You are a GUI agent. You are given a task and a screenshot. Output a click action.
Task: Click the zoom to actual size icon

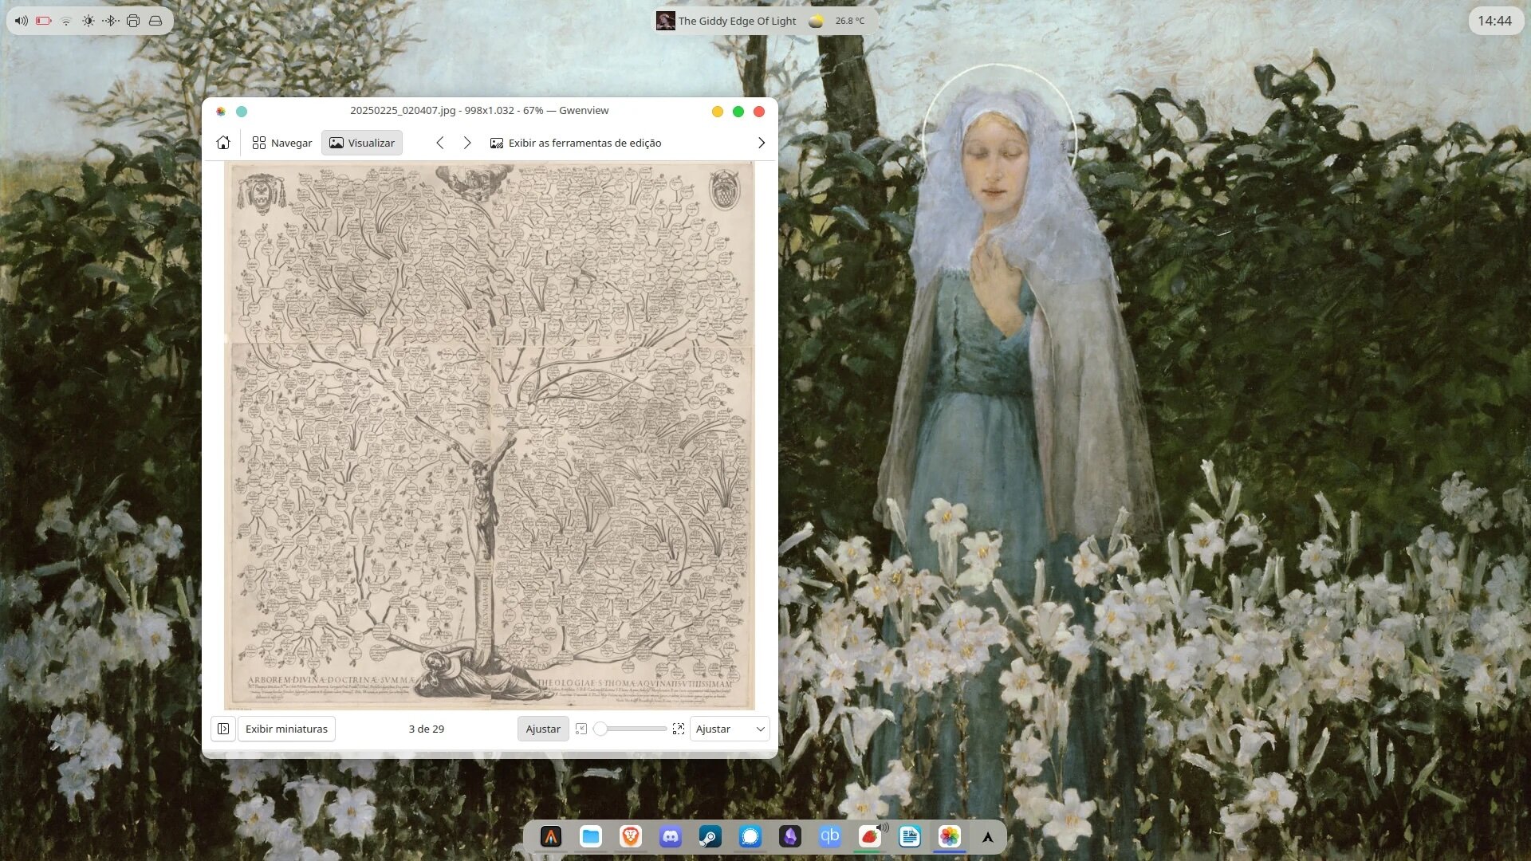tap(581, 729)
